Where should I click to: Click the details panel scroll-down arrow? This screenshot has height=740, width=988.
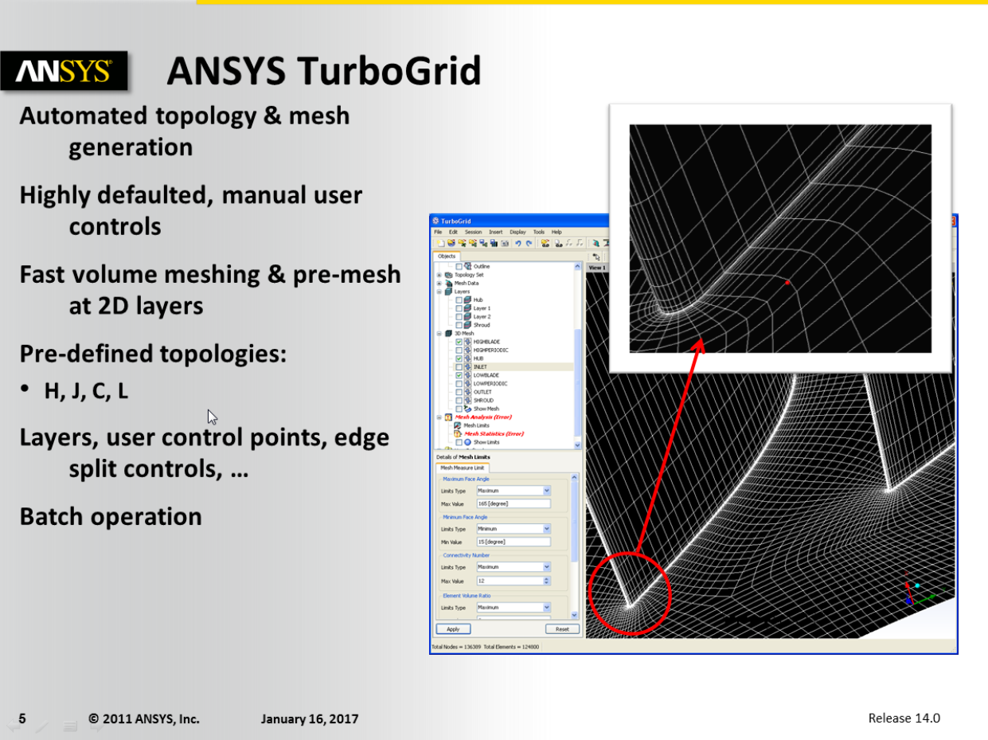click(x=575, y=615)
